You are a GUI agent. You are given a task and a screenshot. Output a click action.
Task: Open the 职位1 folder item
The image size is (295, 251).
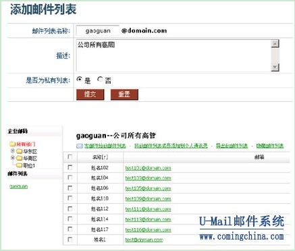tap(26, 166)
